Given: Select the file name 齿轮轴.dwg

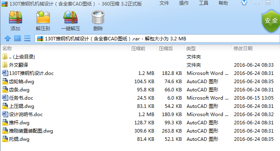Looking at the screenshot, I should (22, 82).
